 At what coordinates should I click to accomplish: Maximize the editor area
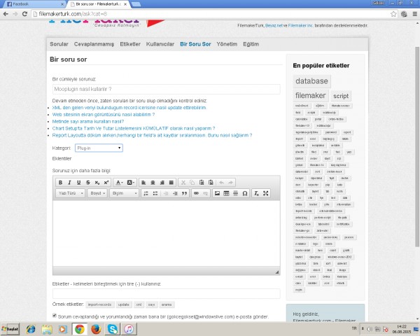click(265, 193)
